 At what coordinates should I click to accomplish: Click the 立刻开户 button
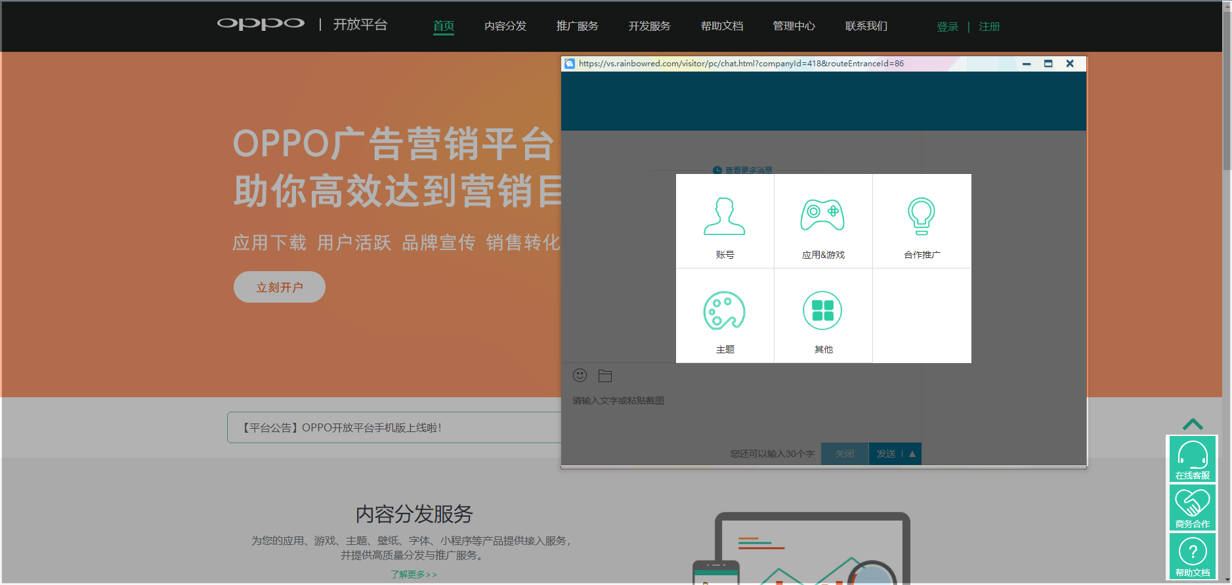tap(280, 287)
